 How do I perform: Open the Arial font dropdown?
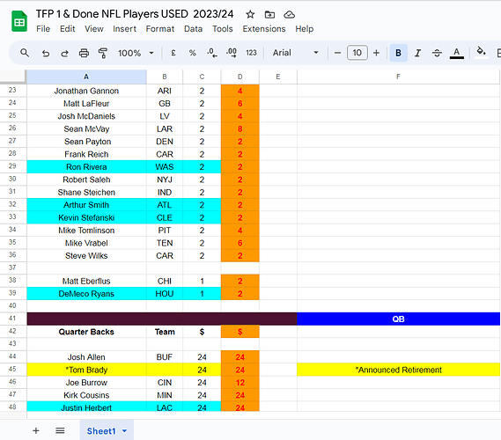pyautogui.click(x=295, y=53)
